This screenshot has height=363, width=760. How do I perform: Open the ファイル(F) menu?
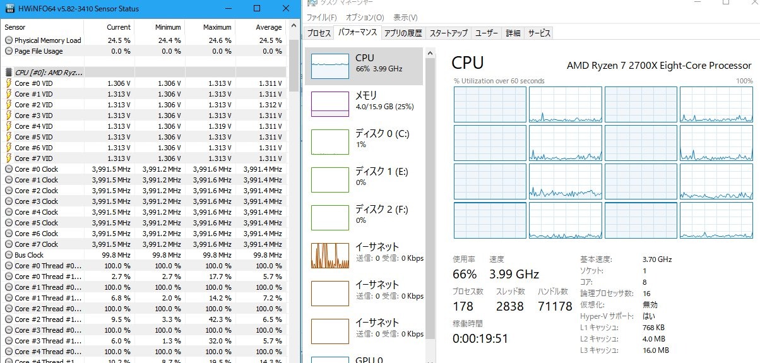point(321,18)
